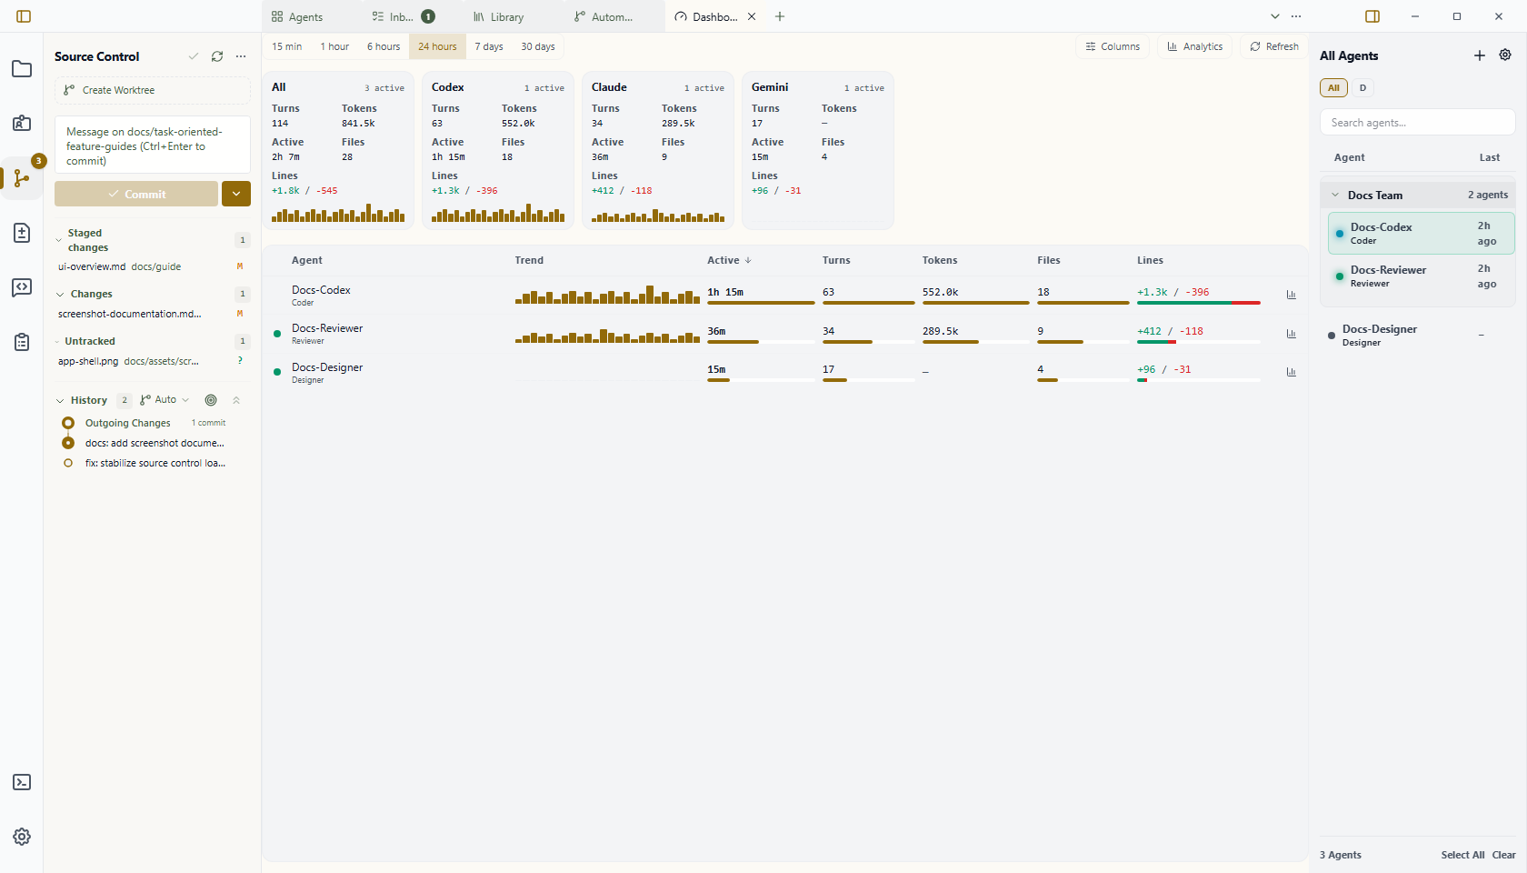Click the Source Control checkmark icon
The height and width of the screenshot is (873, 1527).
pyautogui.click(x=194, y=56)
